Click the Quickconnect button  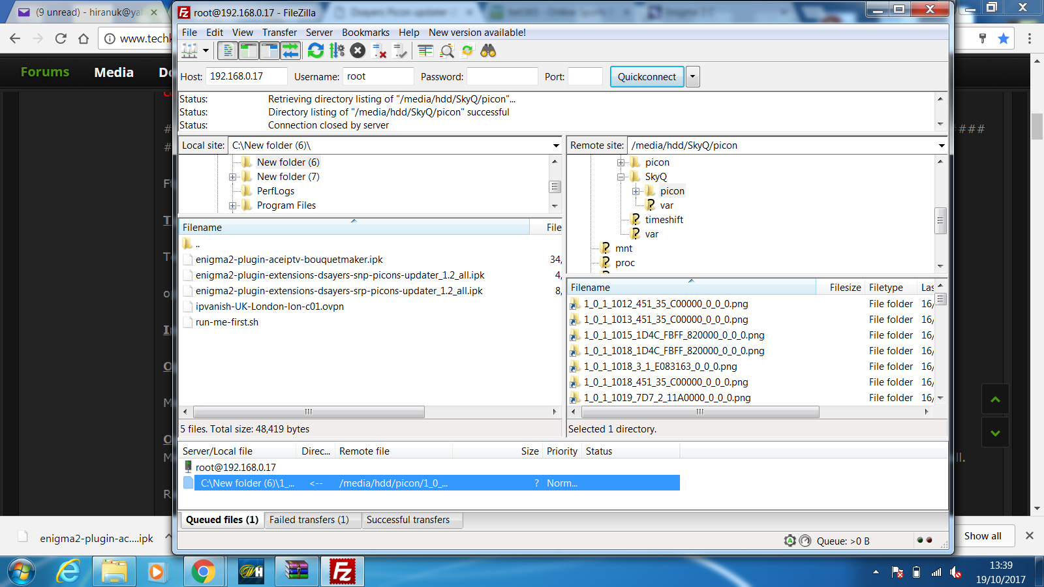pos(647,77)
